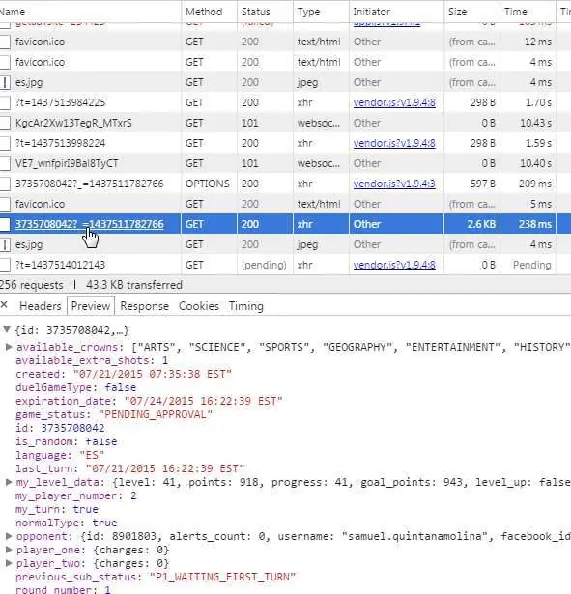Click file icon of OPTIONS 3735708042 row
This screenshot has width=571, height=594.
point(5,184)
